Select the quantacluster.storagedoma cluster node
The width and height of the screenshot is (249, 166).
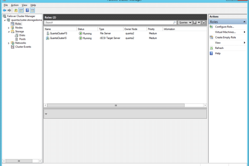point(26,20)
